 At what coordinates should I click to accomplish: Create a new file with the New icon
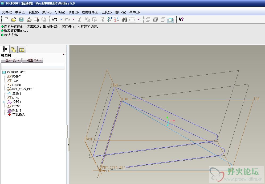coord(7,20)
